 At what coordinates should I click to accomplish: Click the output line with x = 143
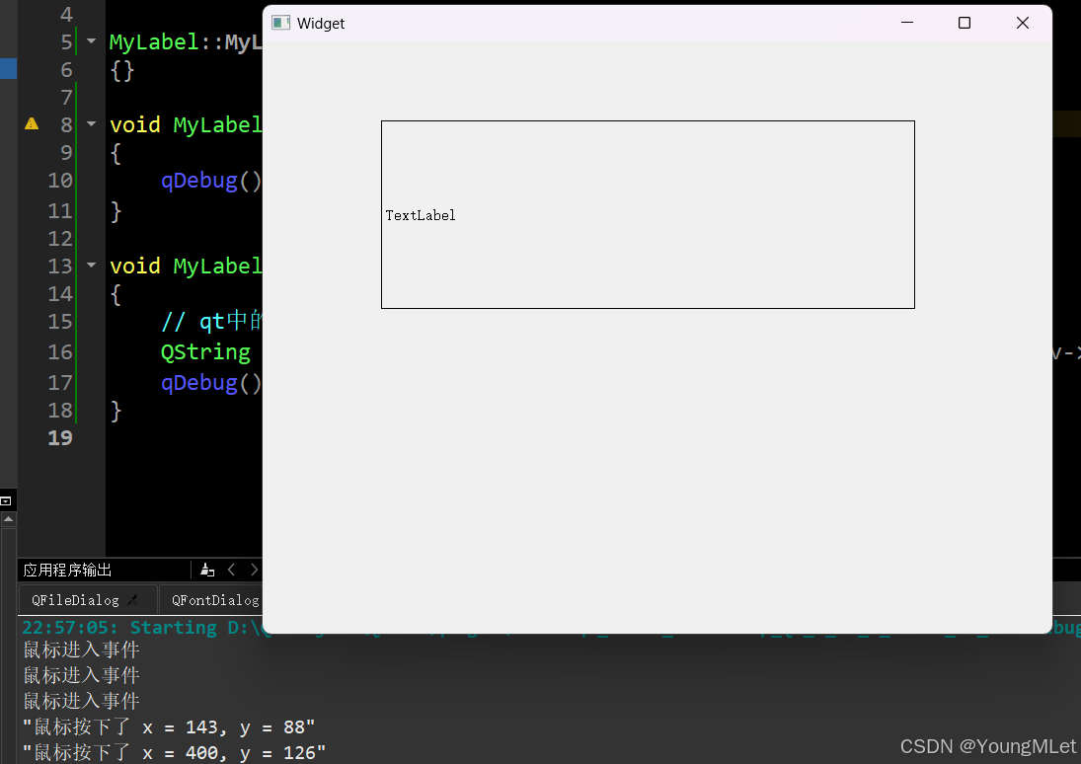(169, 726)
